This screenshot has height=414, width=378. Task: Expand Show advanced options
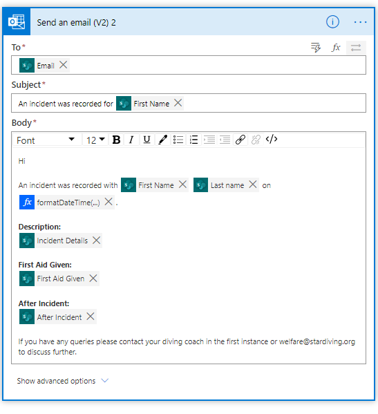[63, 381]
